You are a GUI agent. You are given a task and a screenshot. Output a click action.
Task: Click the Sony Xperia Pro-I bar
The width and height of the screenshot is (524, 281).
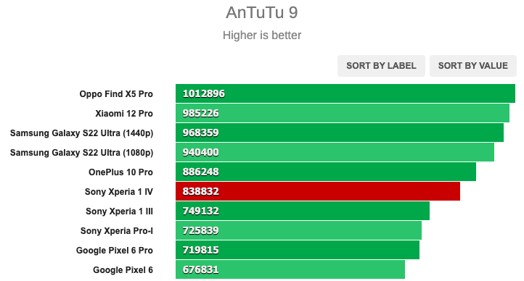click(x=298, y=231)
